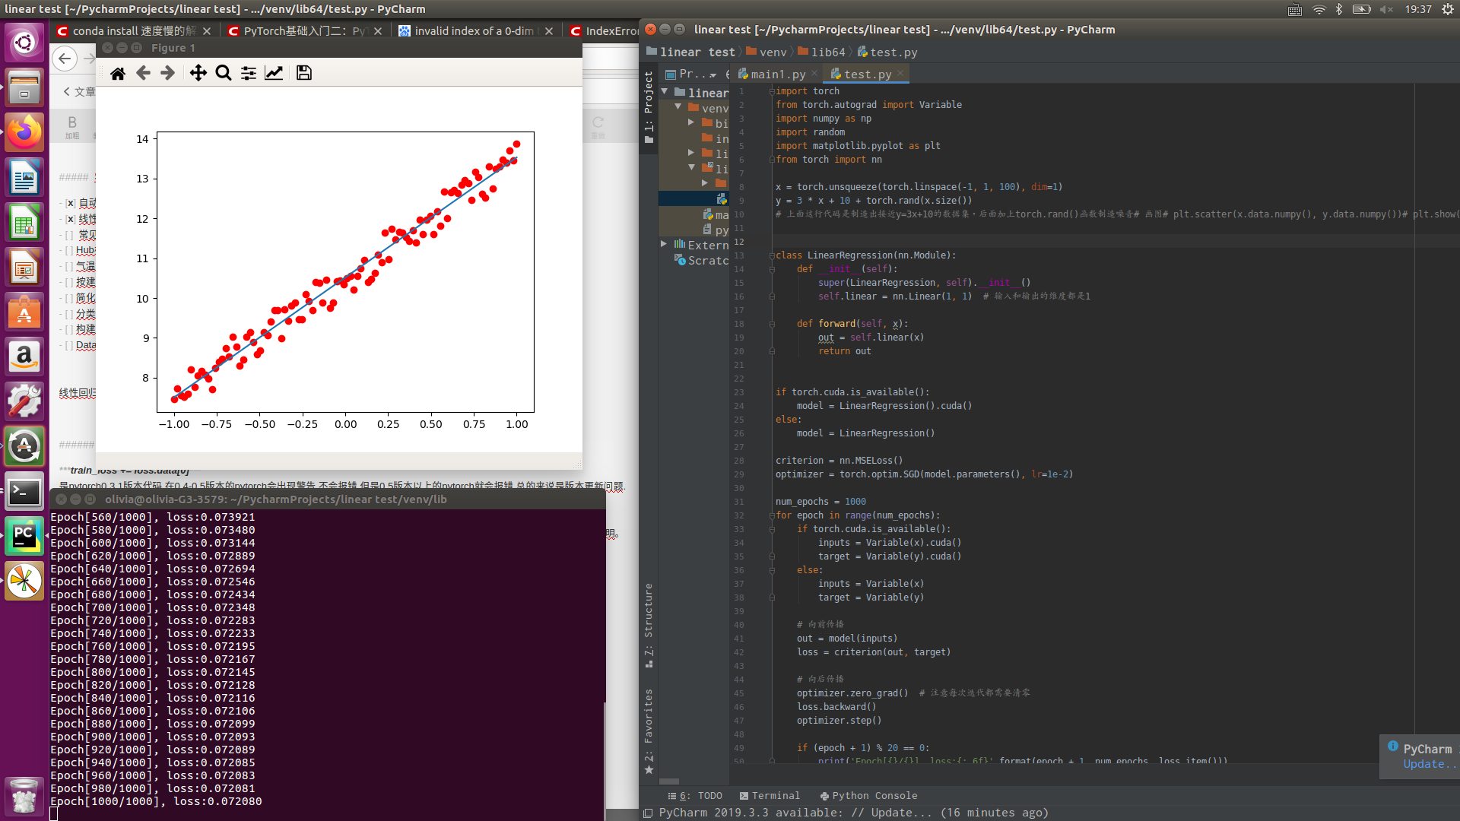This screenshot has width=1460, height=821.
Task: Launch PyCharm from the Ubuntu dock
Action: (x=24, y=537)
